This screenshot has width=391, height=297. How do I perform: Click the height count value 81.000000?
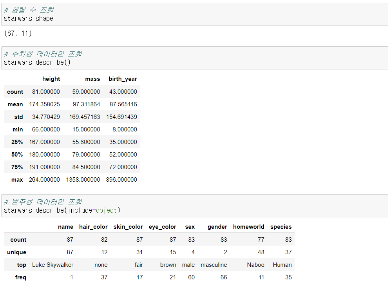point(46,92)
